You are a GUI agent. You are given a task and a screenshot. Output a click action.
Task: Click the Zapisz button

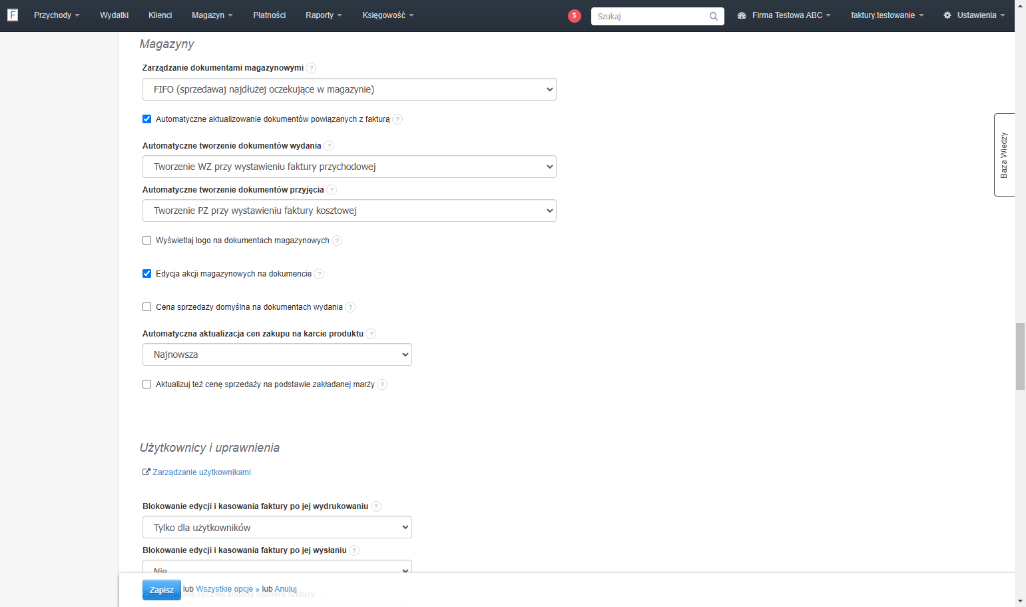[x=162, y=590]
